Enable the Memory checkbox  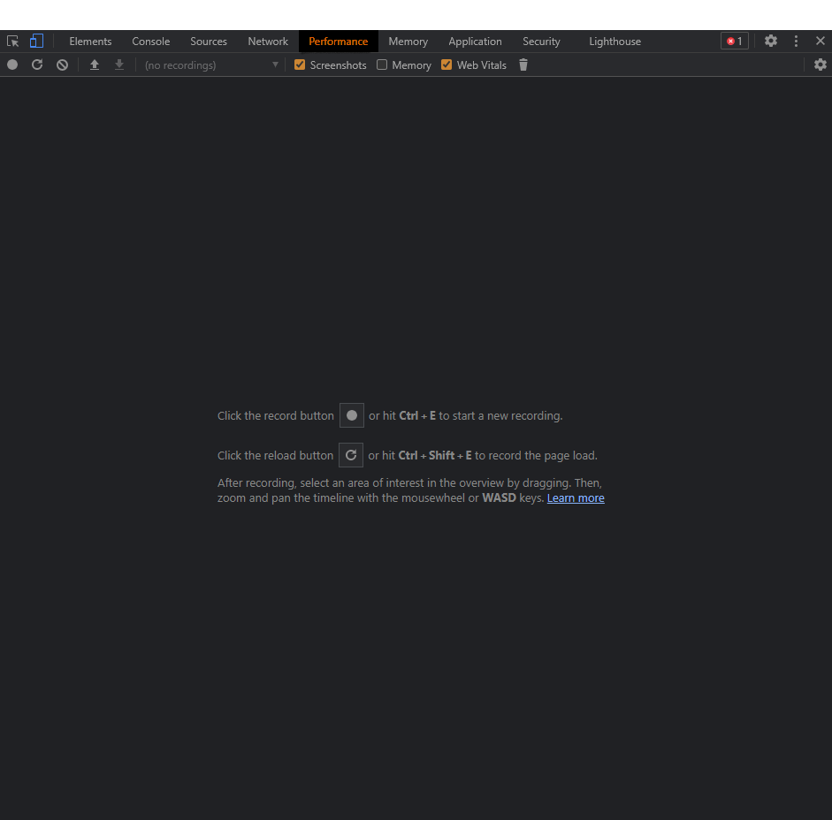[382, 65]
